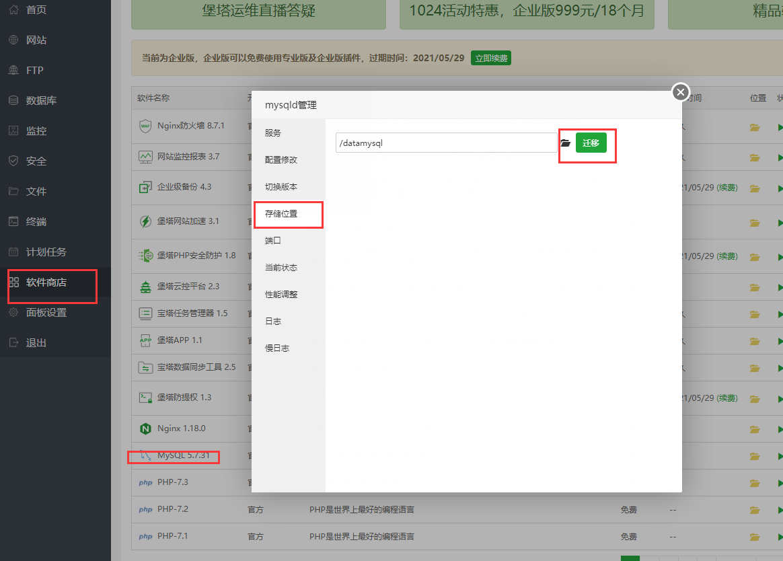Open the 慢日志 tab
Viewport: 783px width, 561px height.
[277, 348]
